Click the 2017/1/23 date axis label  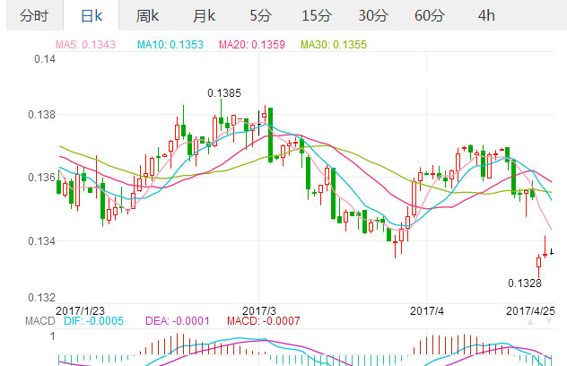point(80,310)
